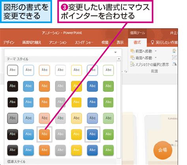The width and height of the screenshot is (187, 165).
Task: Open オブジェクトの選択と表示 pane
Action: pyautogui.click(x=150, y=64)
